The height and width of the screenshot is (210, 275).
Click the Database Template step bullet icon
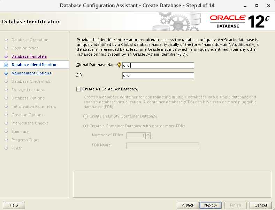(6, 57)
